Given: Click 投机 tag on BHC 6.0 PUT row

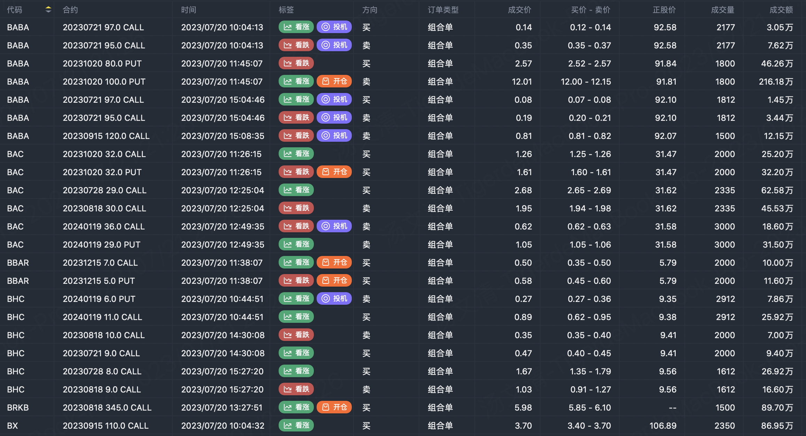Looking at the screenshot, I should 334,299.
